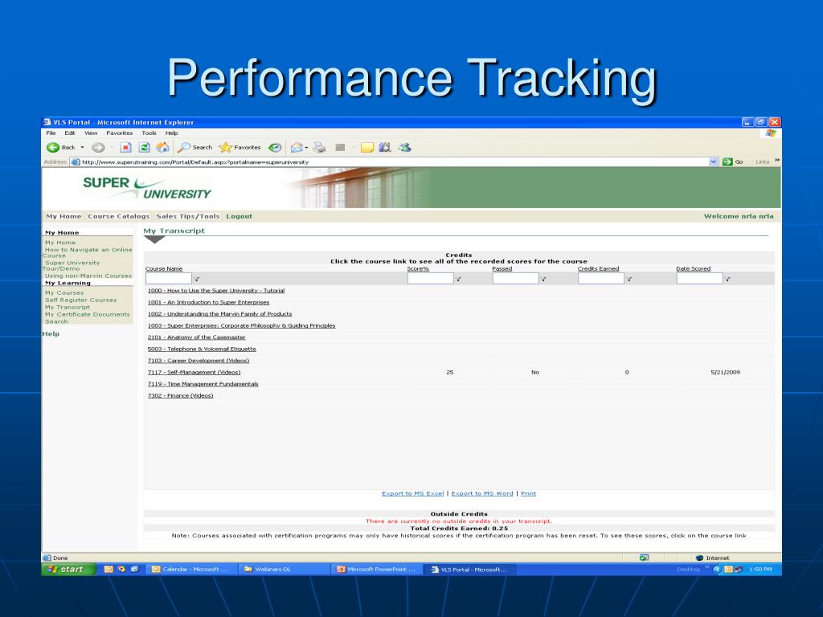The height and width of the screenshot is (617, 823).
Task: Open My Certificate Documents sidebar link
Action: click(x=87, y=315)
